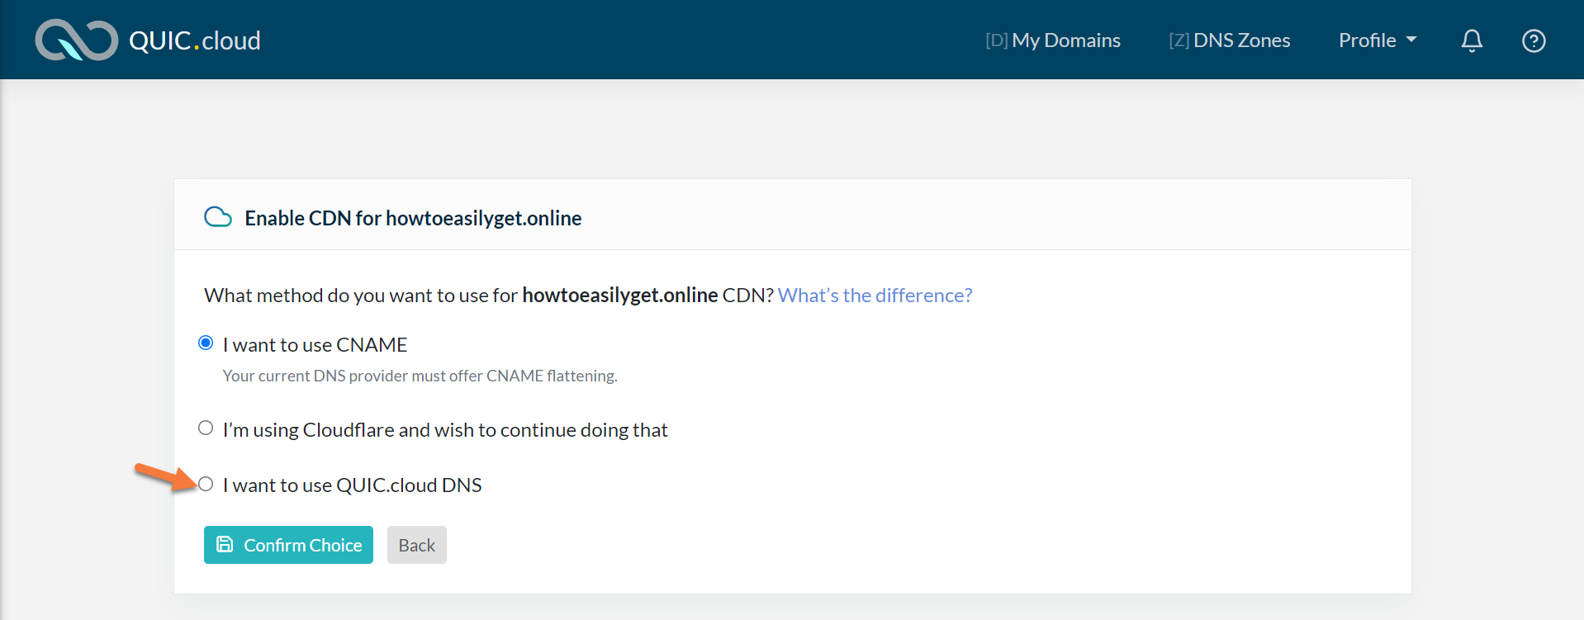Viewport: 1584px width, 620px height.
Task: Click the QUIC.cloud brand name text
Action: pos(195,40)
